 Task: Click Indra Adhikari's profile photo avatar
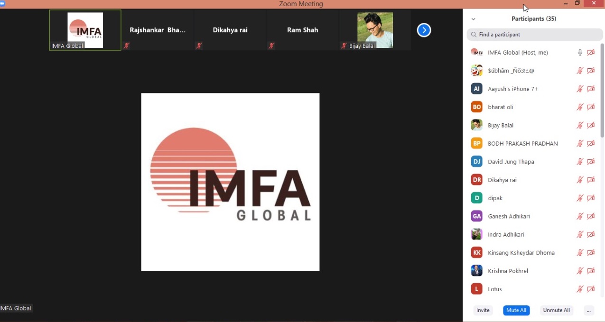tap(476, 234)
